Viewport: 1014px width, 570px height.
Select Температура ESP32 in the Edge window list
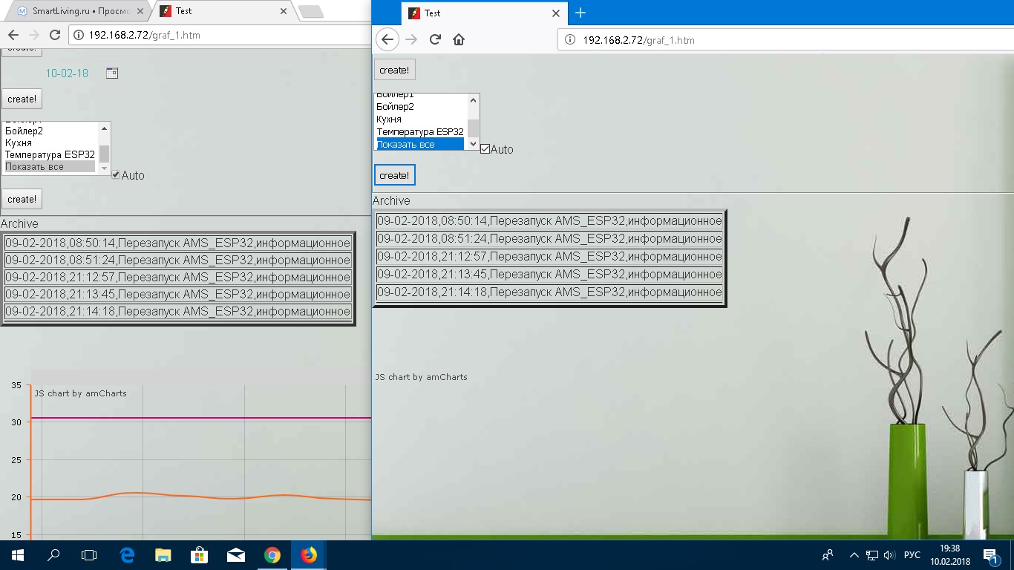419,132
